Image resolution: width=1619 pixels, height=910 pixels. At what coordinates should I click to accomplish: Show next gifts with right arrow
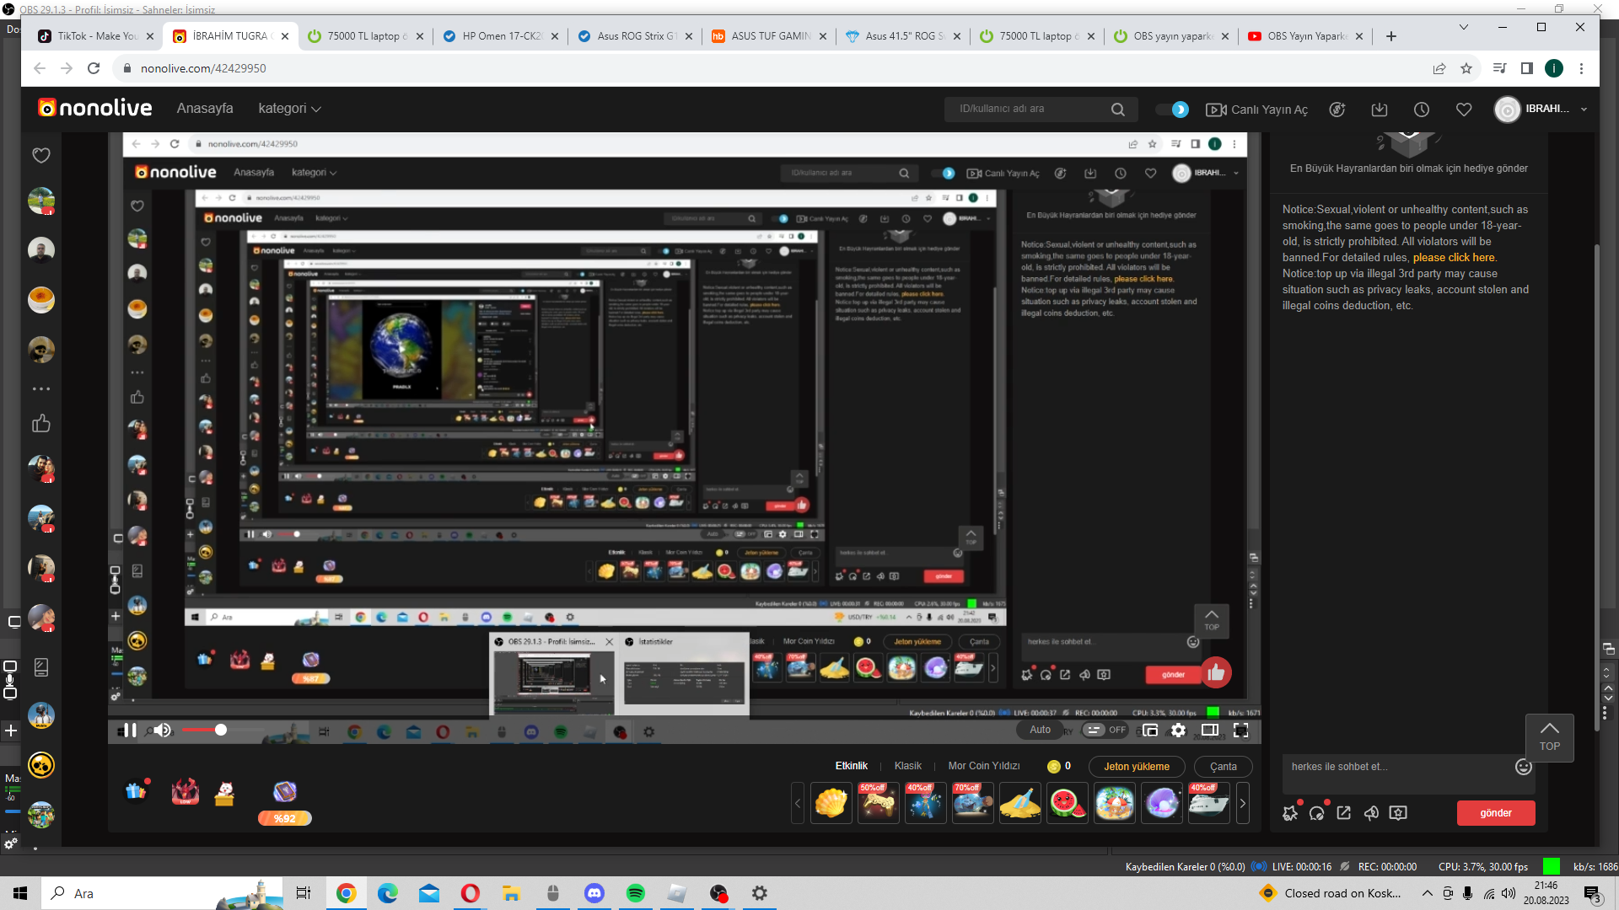tap(1242, 804)
